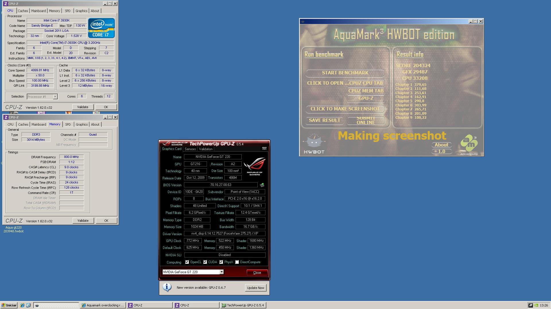Click the SCORE 204324 result text

[x=413, y=66]
